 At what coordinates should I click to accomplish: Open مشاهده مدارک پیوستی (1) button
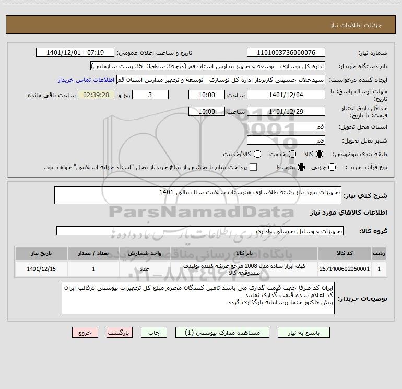coord(222,333)
